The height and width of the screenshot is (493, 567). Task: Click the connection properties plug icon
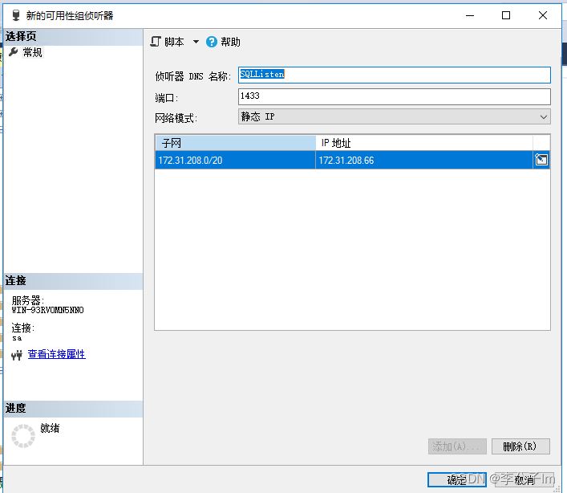pos(17,355)
